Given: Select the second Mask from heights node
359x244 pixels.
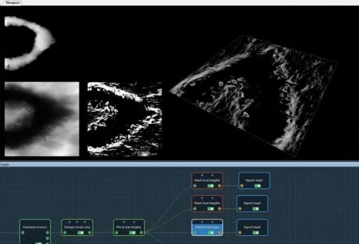Looking at the screenshot, I should point(207,203).
